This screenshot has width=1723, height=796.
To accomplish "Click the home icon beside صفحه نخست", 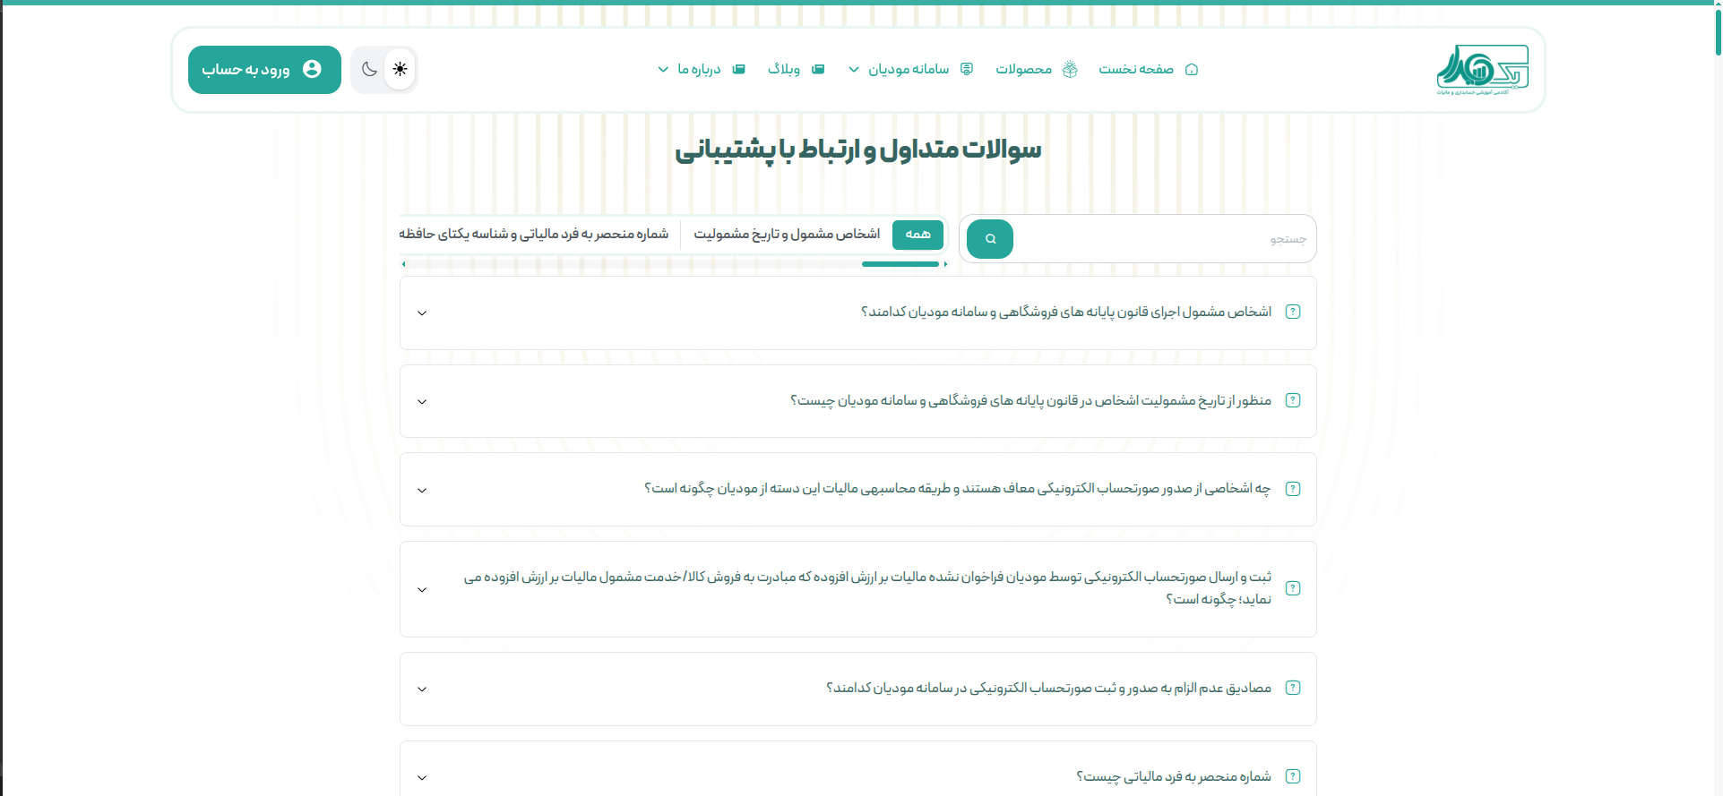I will (x=1192, y=70).
